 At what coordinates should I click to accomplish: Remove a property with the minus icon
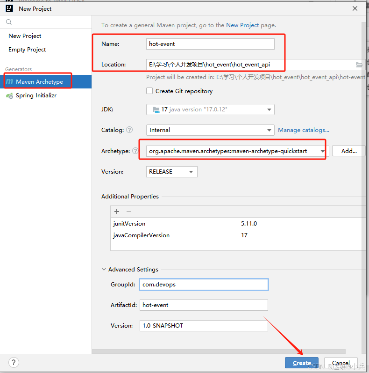[129, 212]
